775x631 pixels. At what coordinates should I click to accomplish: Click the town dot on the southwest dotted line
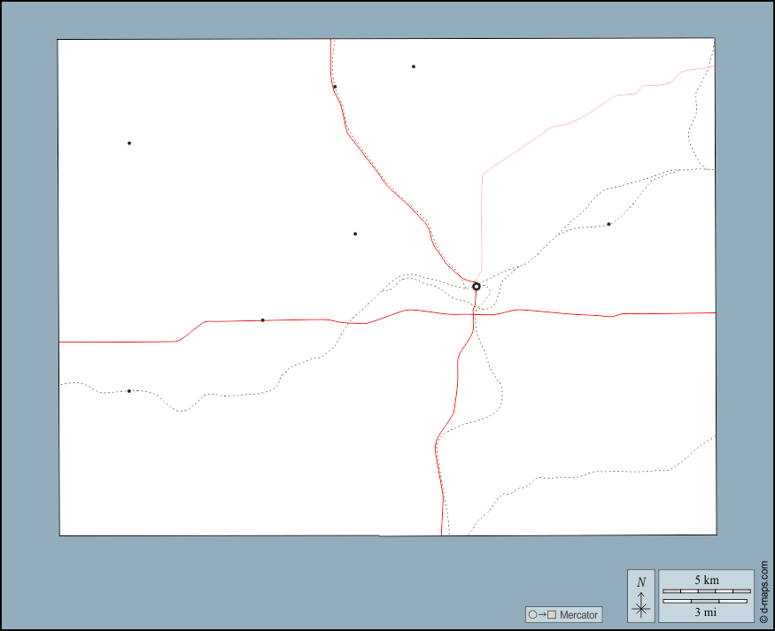coord(129,391)
